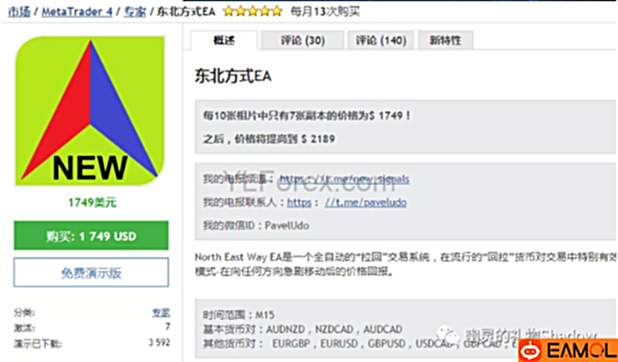The image size is (618, 362).
Task: Click the five-star rating
Action: pos(252,12)
